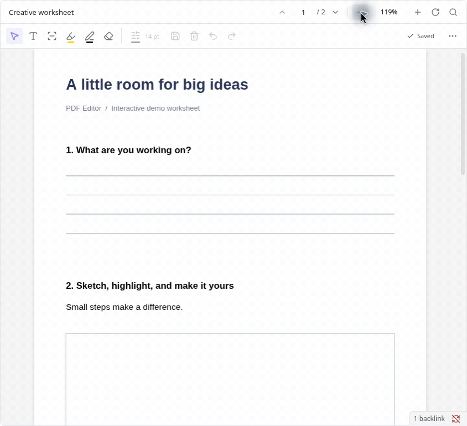Viewport: 467px width, 426px height.
Task: Open the three-dots more options menu
Action: [453, 36]
